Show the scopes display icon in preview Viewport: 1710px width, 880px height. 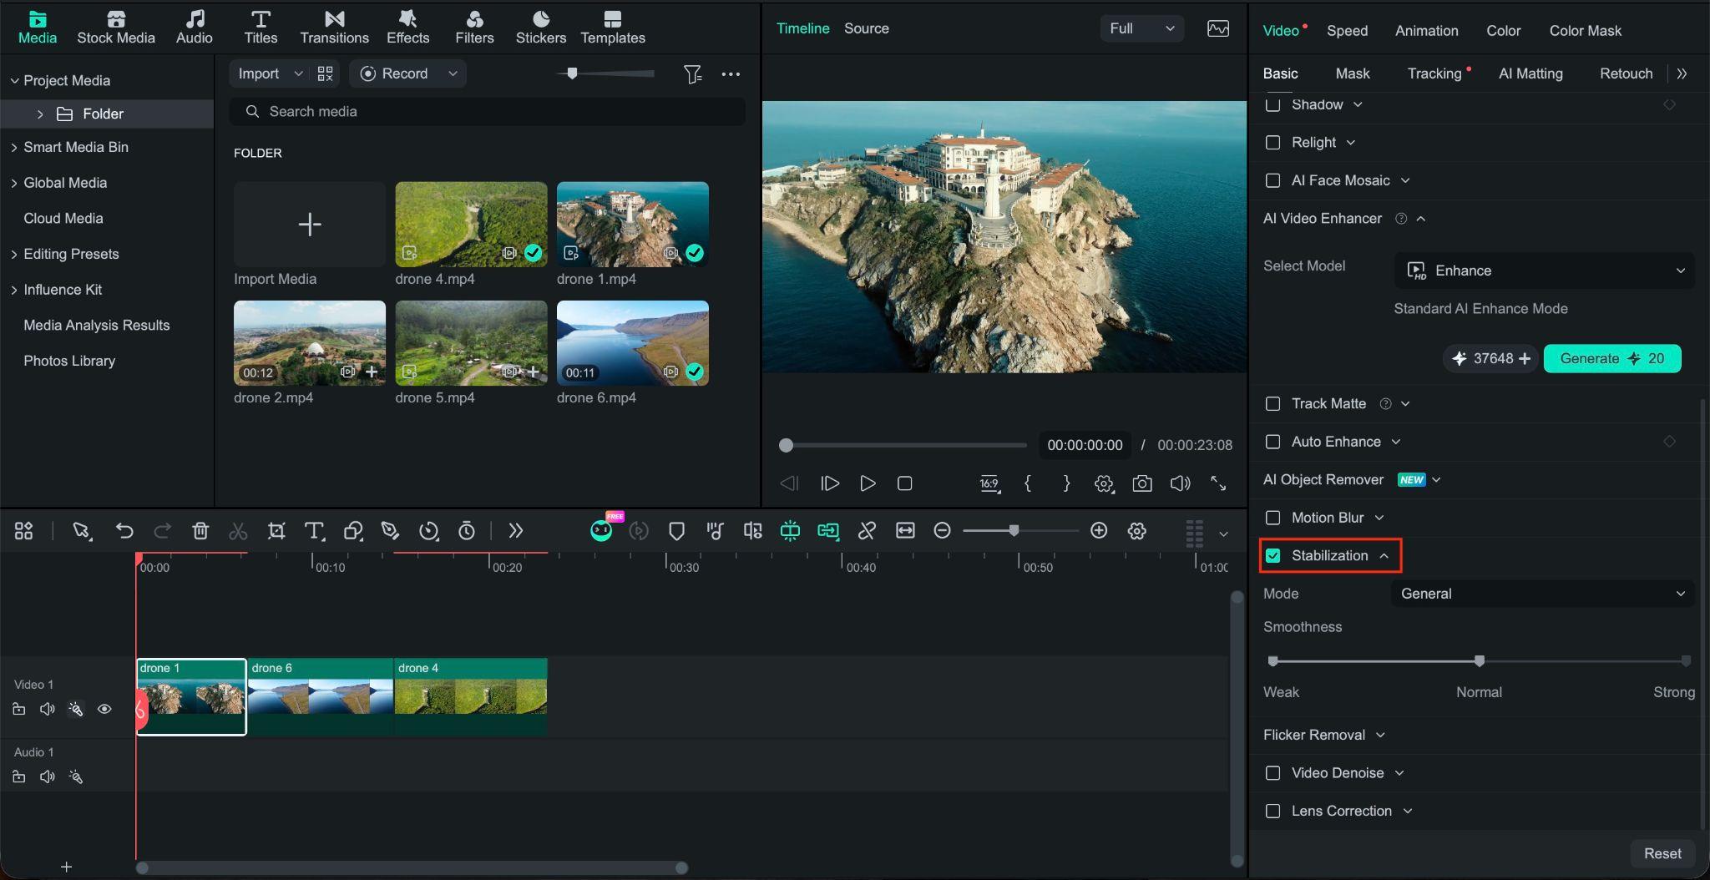click(1218, 28)
